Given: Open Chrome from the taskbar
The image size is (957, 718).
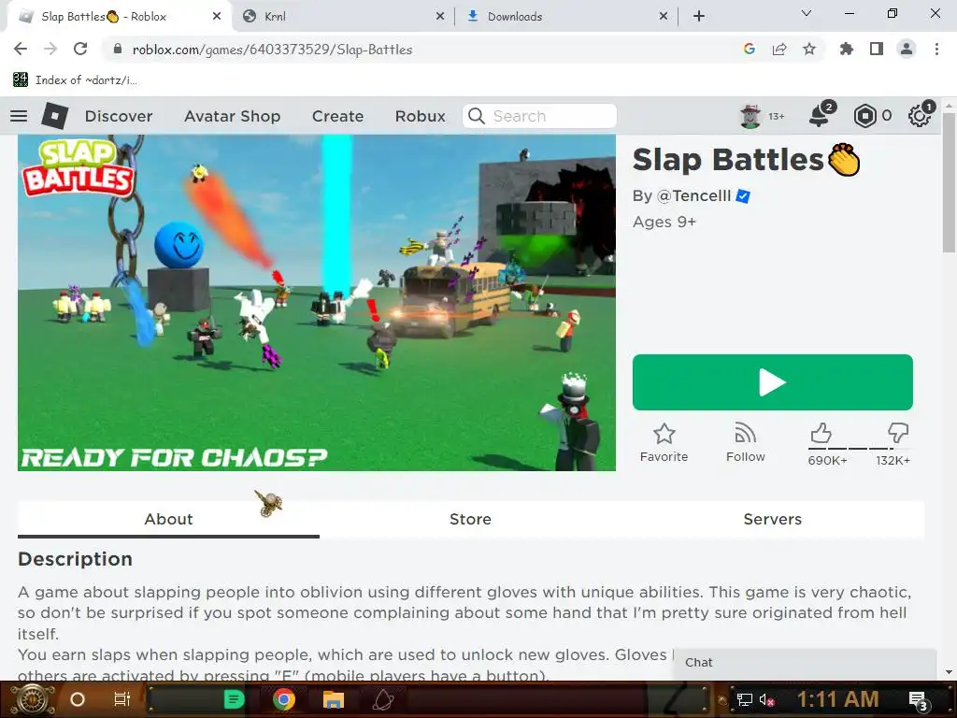Looking at the screenshot, I should point(284,699).
